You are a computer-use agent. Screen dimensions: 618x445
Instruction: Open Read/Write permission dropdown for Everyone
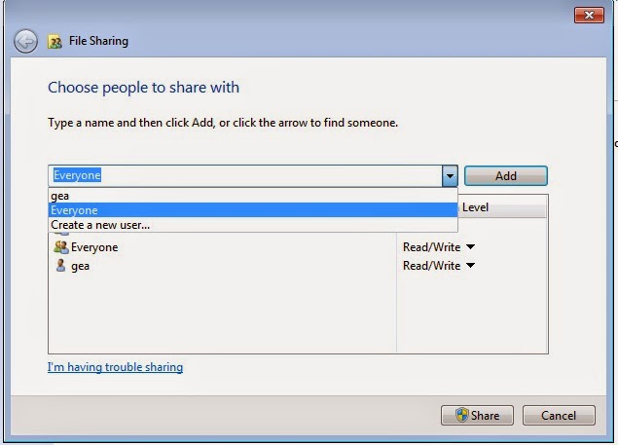pyautogui.click(x=470, y=247)
